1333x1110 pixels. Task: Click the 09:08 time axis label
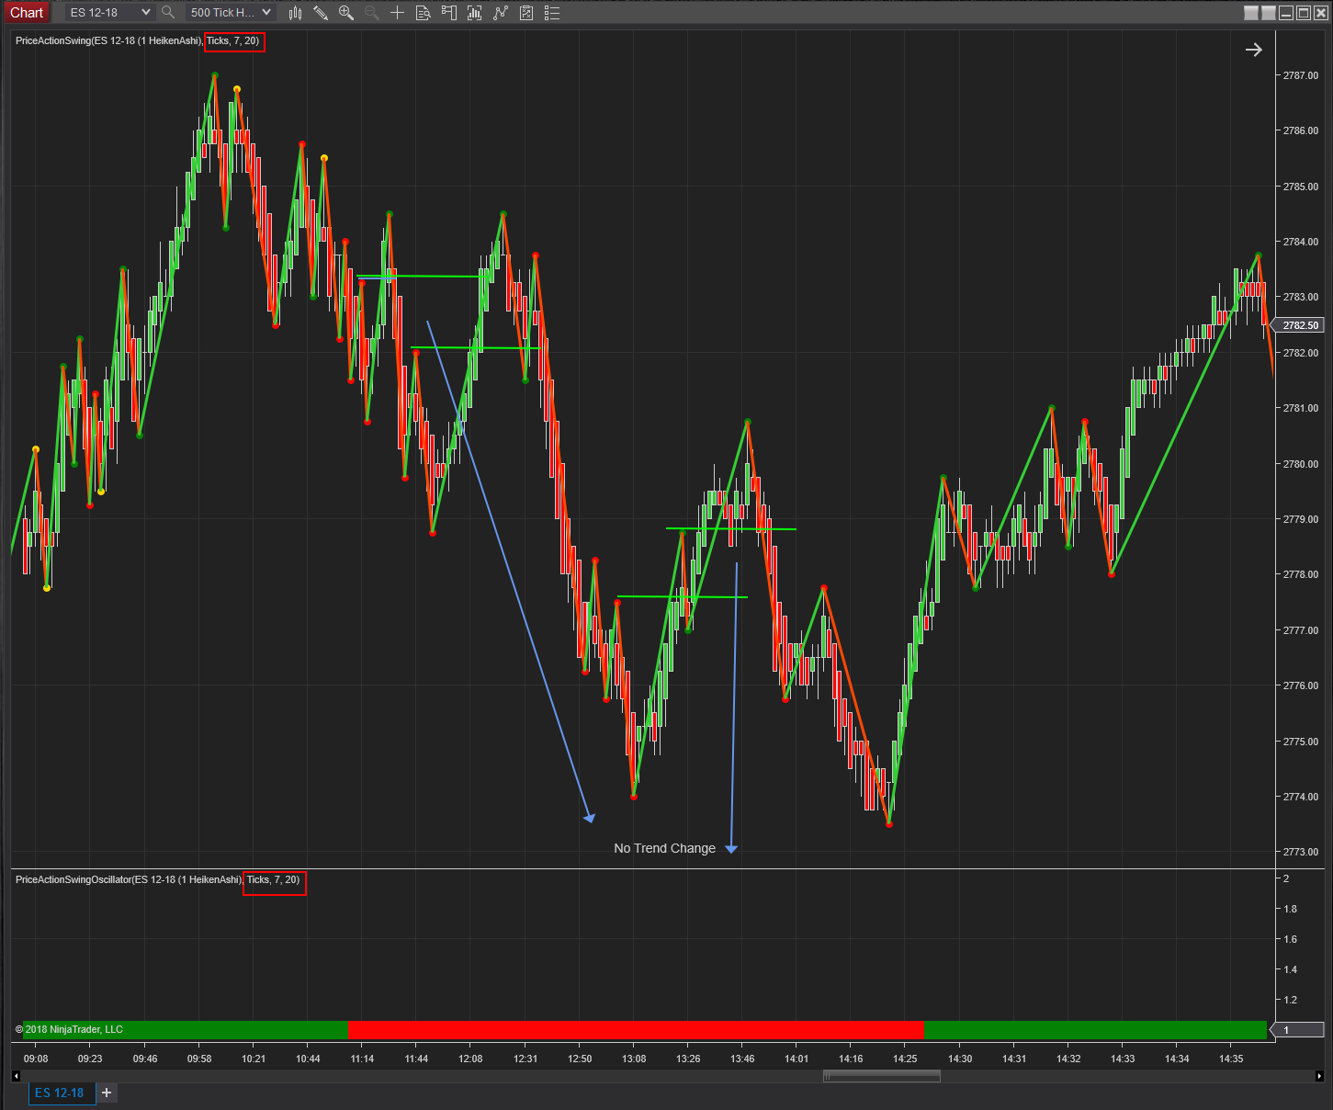tap(36, 1059)
